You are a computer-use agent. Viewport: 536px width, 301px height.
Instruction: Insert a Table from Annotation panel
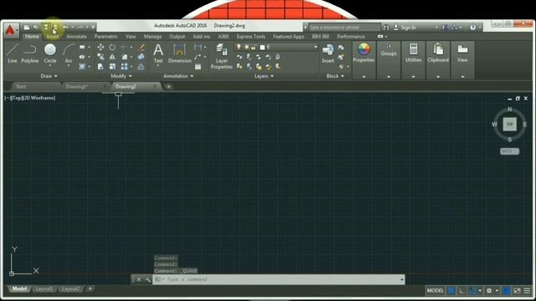(x=198, y=67)
